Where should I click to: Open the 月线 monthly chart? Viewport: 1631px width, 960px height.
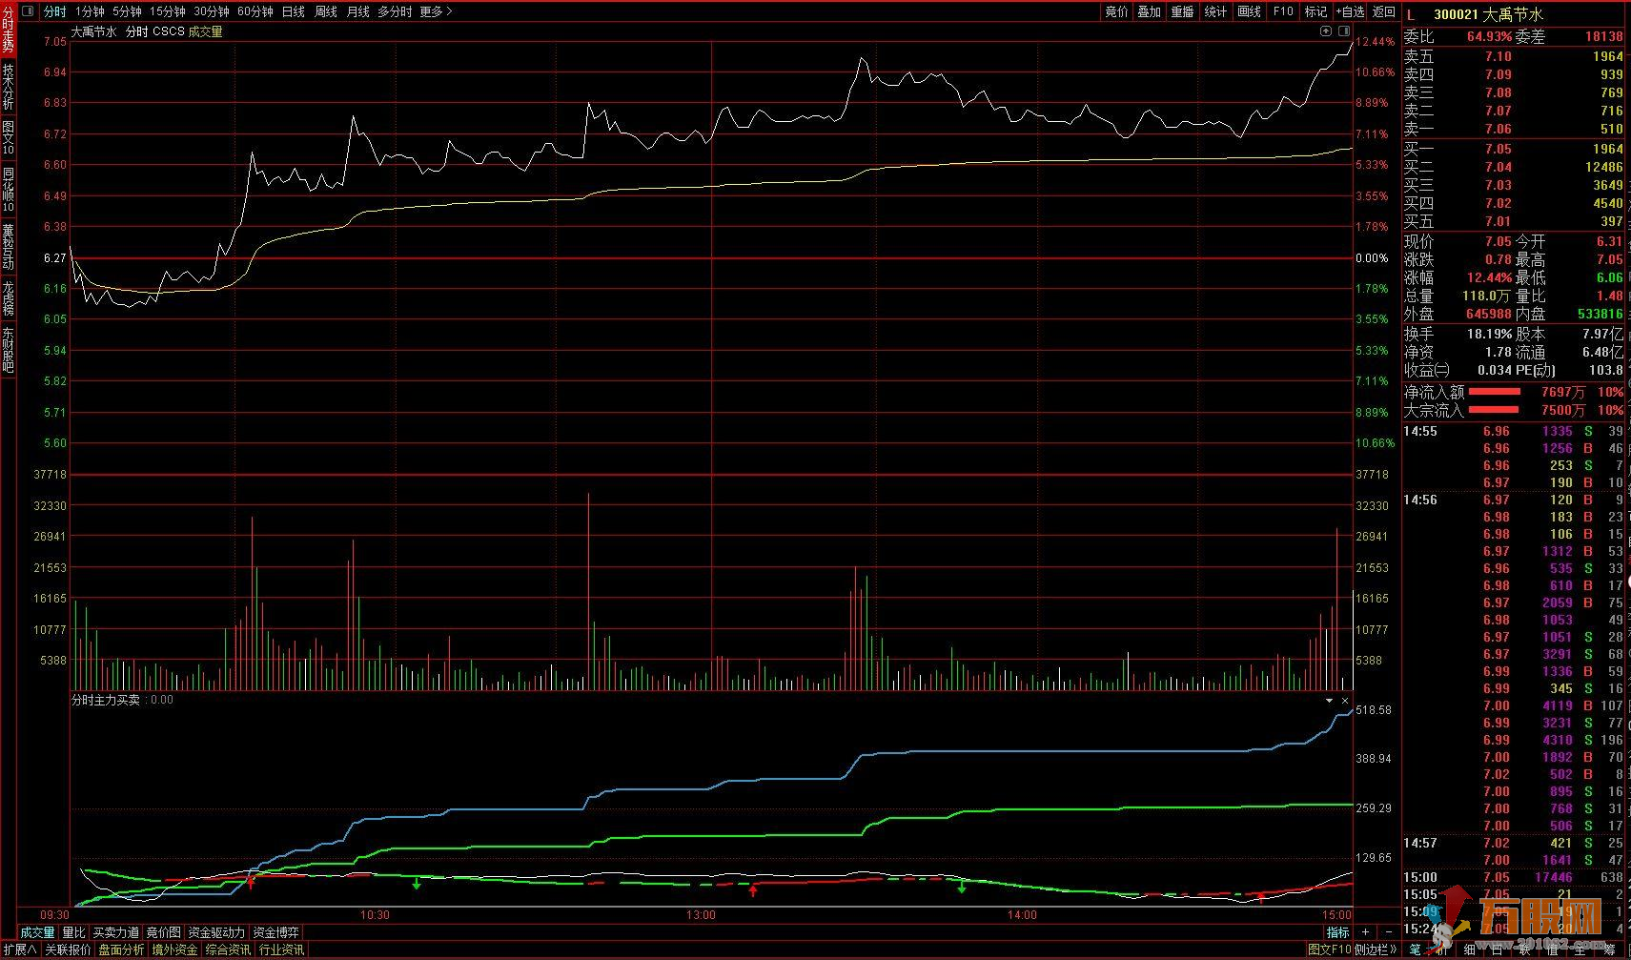tap(357, 11)
